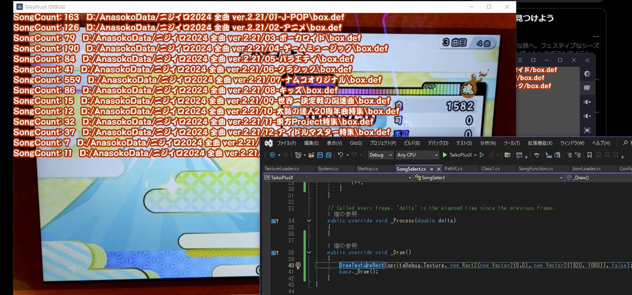The width and height of the screenshot is (632, 295).
Task: Open the emulator settings hexagon icon
Action: click(587, 74)
